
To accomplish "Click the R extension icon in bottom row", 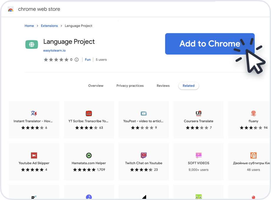I will [x=34, y=197].
